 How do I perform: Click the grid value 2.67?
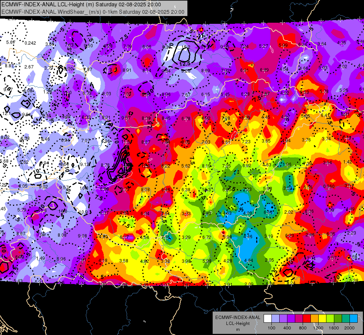coord(29,67)
